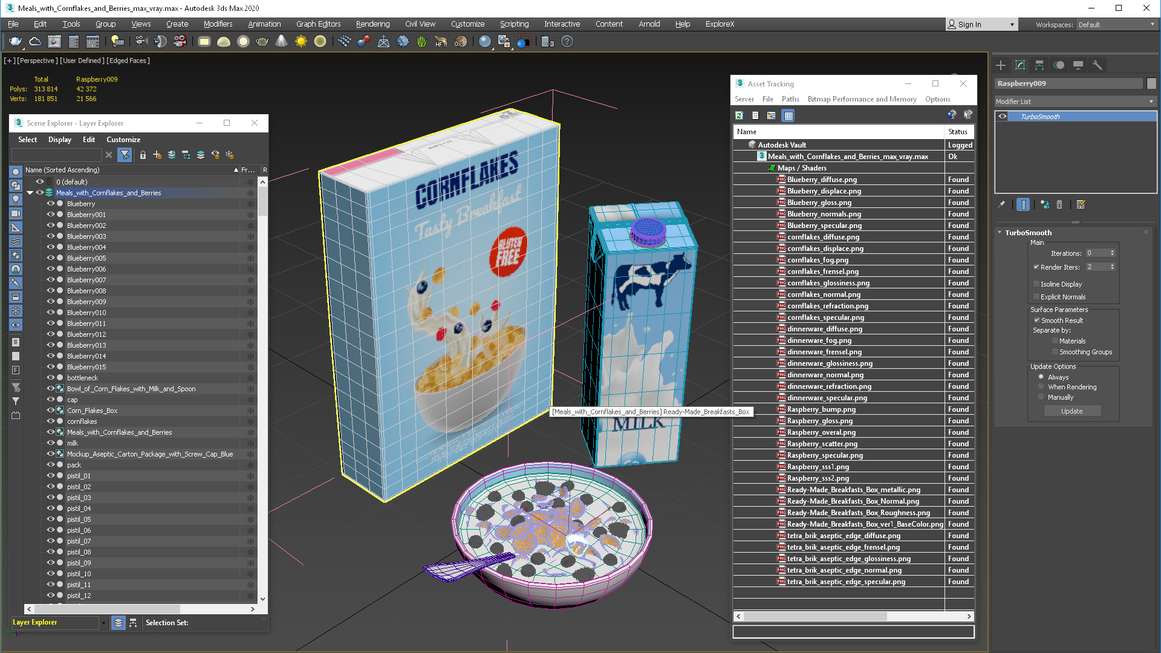This screenshot has width=1161, height=653.
Task: Open the Workspaces Default dropdown
Action: pos(1116,25)
